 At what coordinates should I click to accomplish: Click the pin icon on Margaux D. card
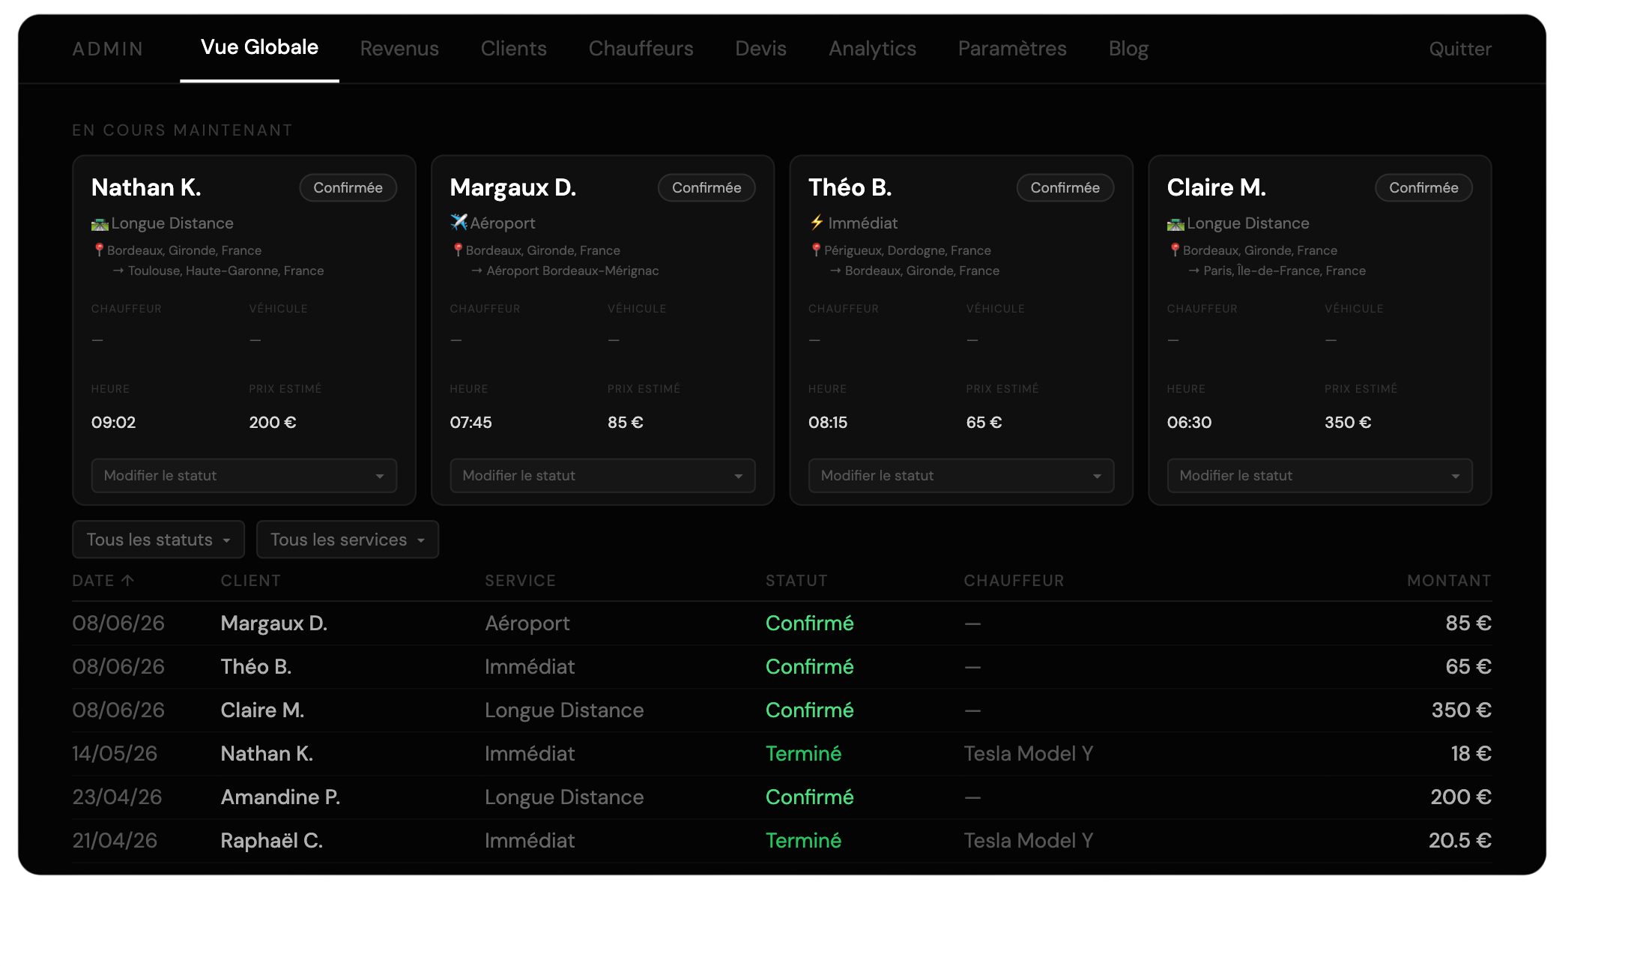coord(458,250)
